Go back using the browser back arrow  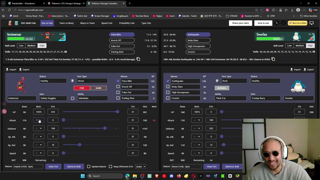coord(3,10)
